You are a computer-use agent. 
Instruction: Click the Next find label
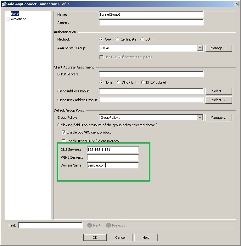point(97,225)
